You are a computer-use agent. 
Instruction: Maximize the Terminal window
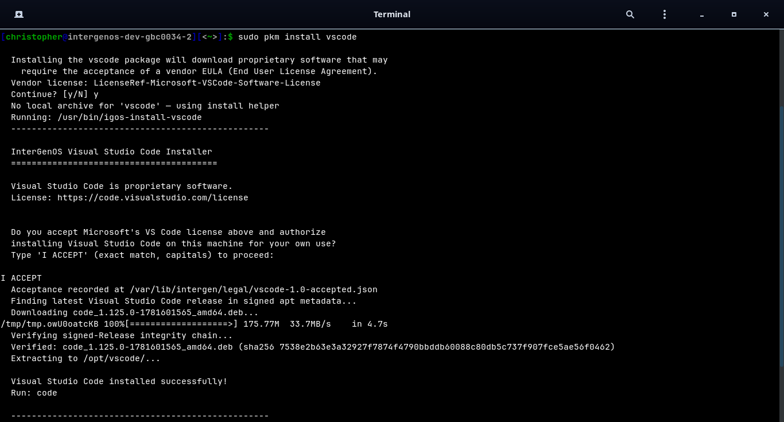[734, 14]
